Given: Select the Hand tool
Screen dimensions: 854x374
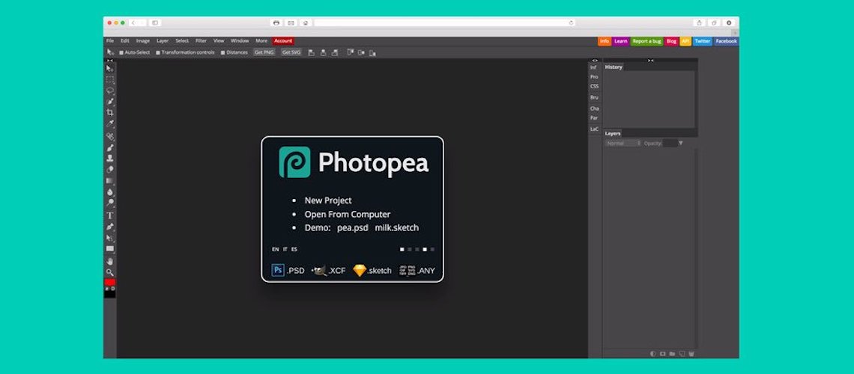Looking at the screenshot, I should click(110, 262).
